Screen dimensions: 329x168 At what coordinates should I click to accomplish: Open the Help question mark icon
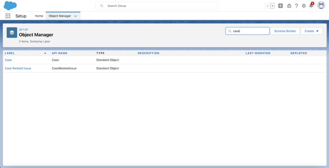click(296, 6)
